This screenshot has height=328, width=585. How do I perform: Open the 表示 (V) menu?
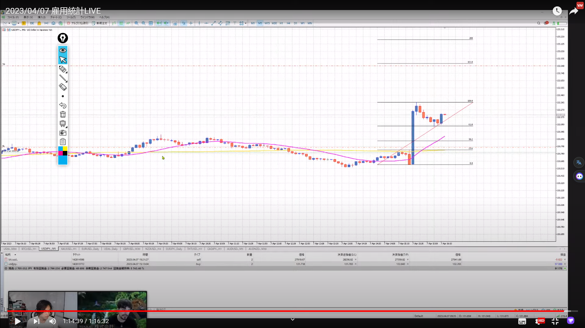(28, 17)
